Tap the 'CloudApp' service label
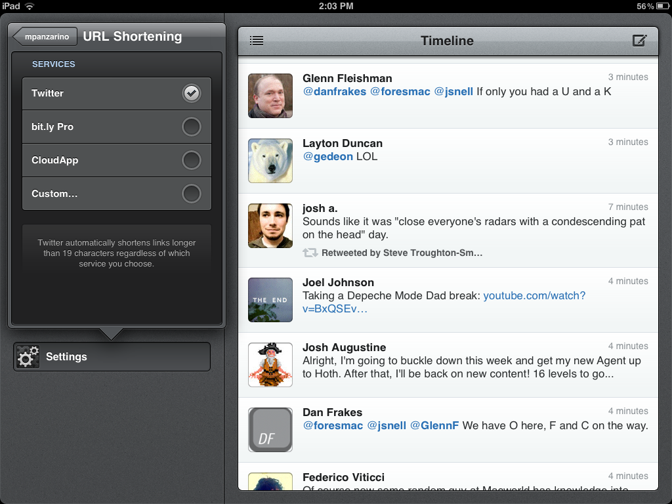 (55, 160)
